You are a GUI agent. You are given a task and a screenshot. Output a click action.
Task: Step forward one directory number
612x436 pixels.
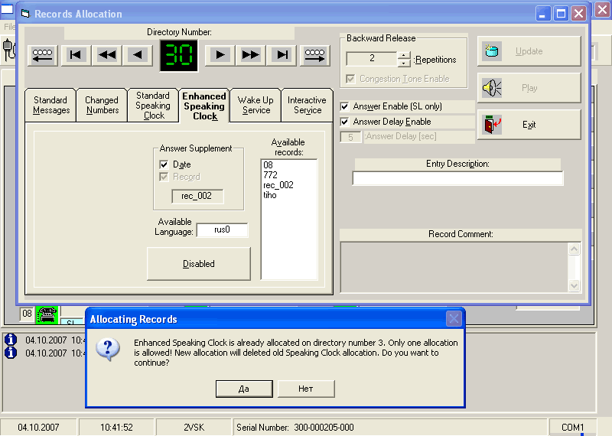coord(220,54)
